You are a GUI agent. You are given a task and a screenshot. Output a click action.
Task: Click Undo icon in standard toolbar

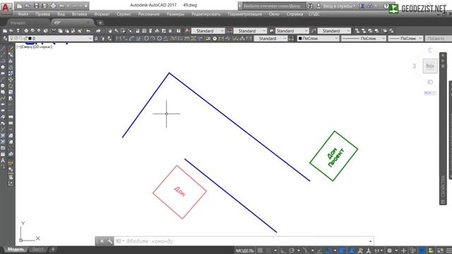[88, 31]
